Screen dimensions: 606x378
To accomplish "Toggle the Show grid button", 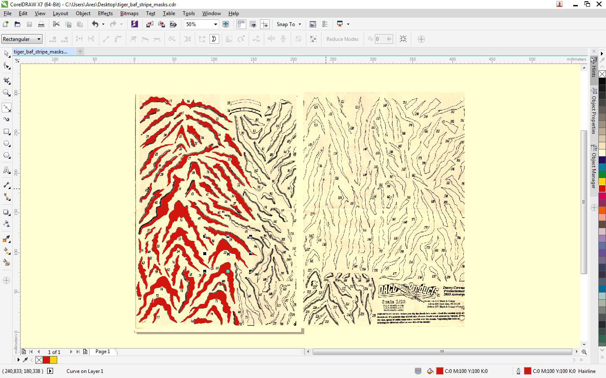I will pyautogui.click(x=253, y=24).
